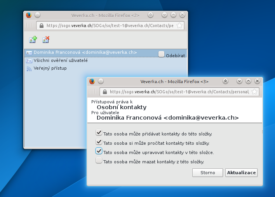The height and width of the screenshot is (197, 275).
Task: Open Firefox window menu icon in <3> title bar
Action: click(92, 81)
